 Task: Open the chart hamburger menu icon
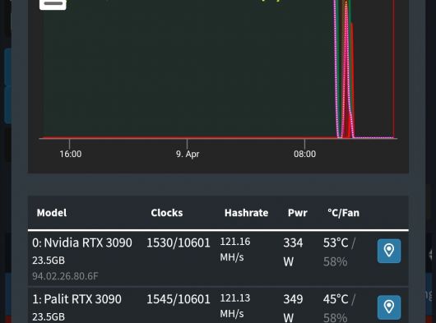point(53,4)
